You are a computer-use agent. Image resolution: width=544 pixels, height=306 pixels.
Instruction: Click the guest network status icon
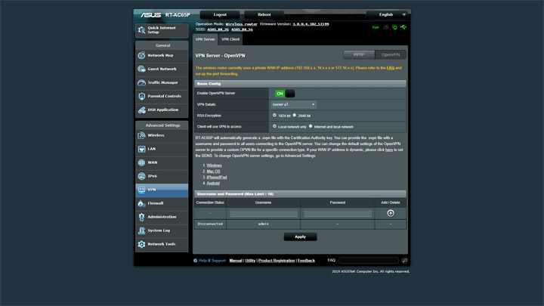(386, 27)
